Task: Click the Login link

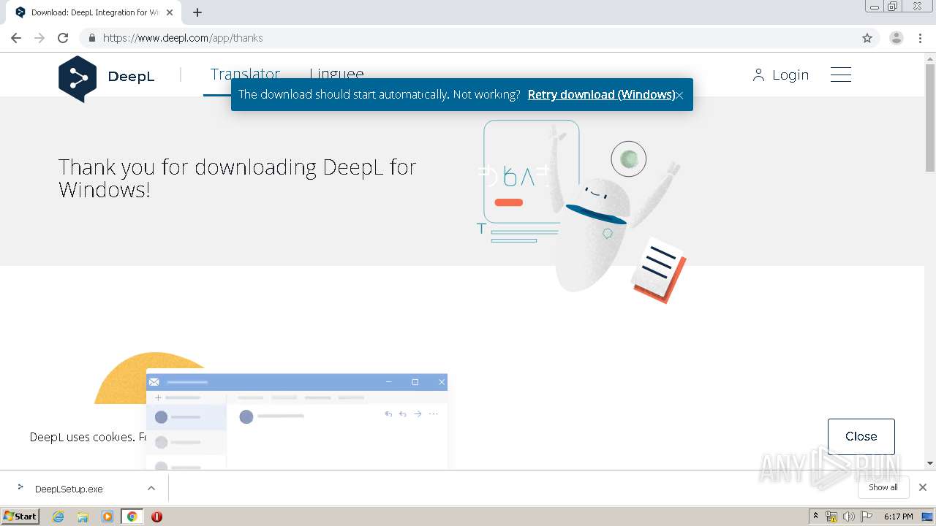Action: [780, 75]
